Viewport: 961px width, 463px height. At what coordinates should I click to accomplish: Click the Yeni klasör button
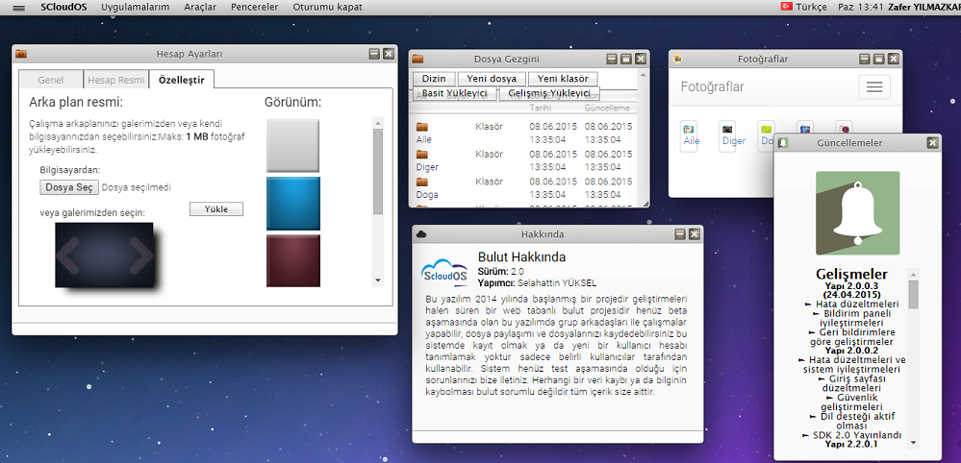tap(564, 79)
